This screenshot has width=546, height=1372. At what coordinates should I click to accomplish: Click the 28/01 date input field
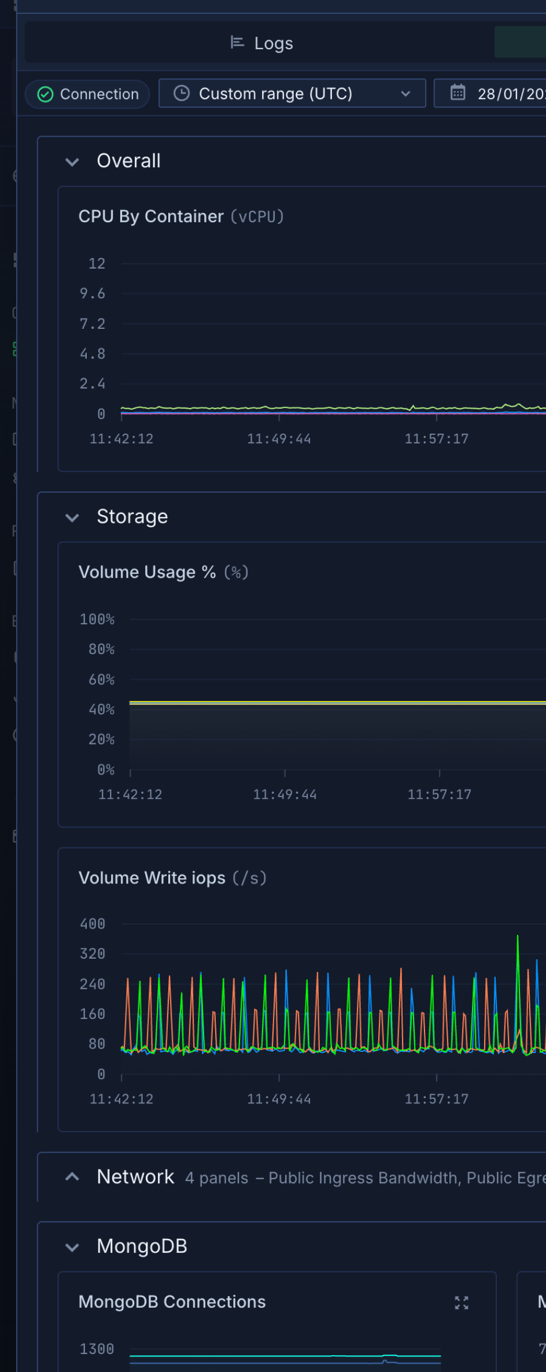click(x=510, y=94)
